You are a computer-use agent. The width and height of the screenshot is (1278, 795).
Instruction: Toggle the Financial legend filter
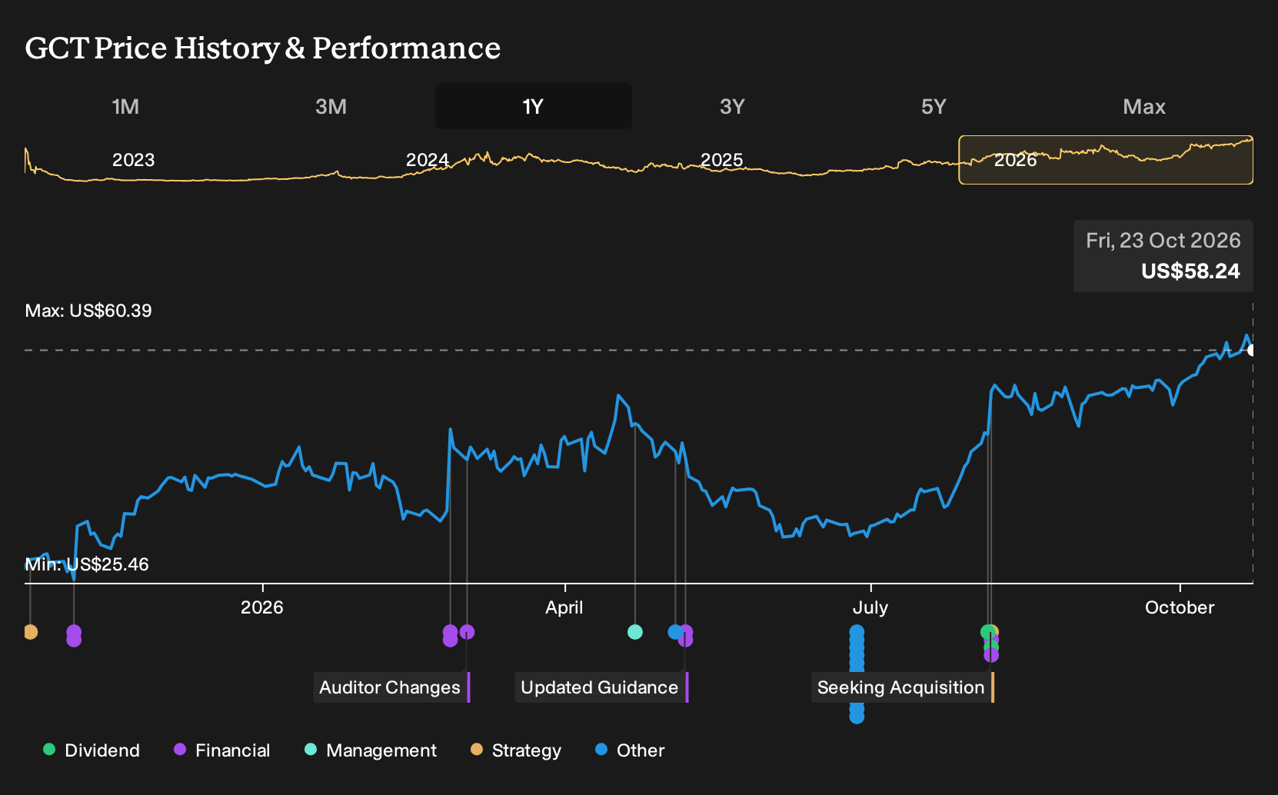(222, 750)
